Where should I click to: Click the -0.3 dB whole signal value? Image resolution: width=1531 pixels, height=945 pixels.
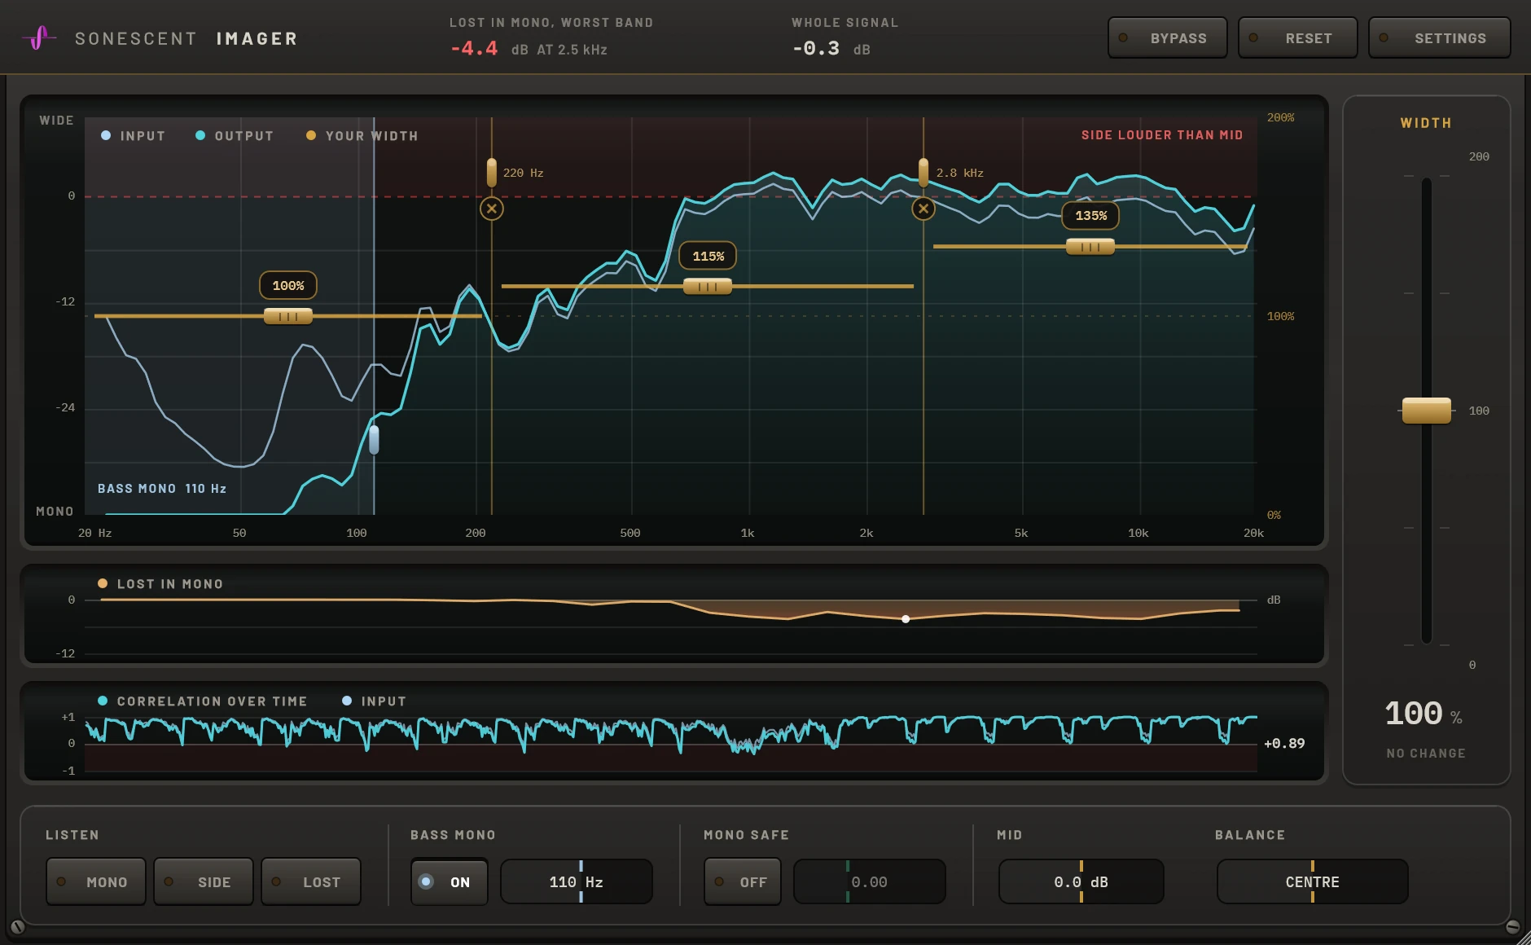click(816, 49)
